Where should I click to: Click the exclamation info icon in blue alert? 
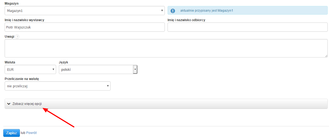[x=173, y=11]
